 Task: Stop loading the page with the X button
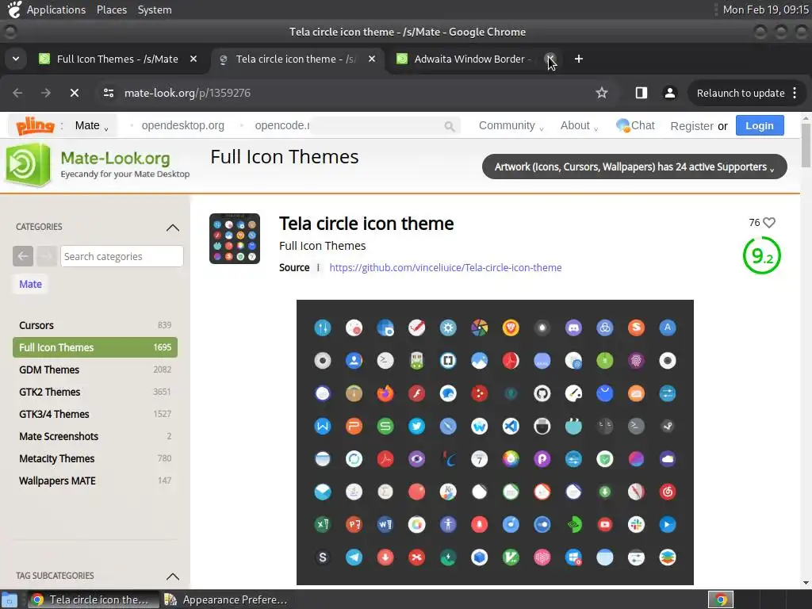(75, 93)
